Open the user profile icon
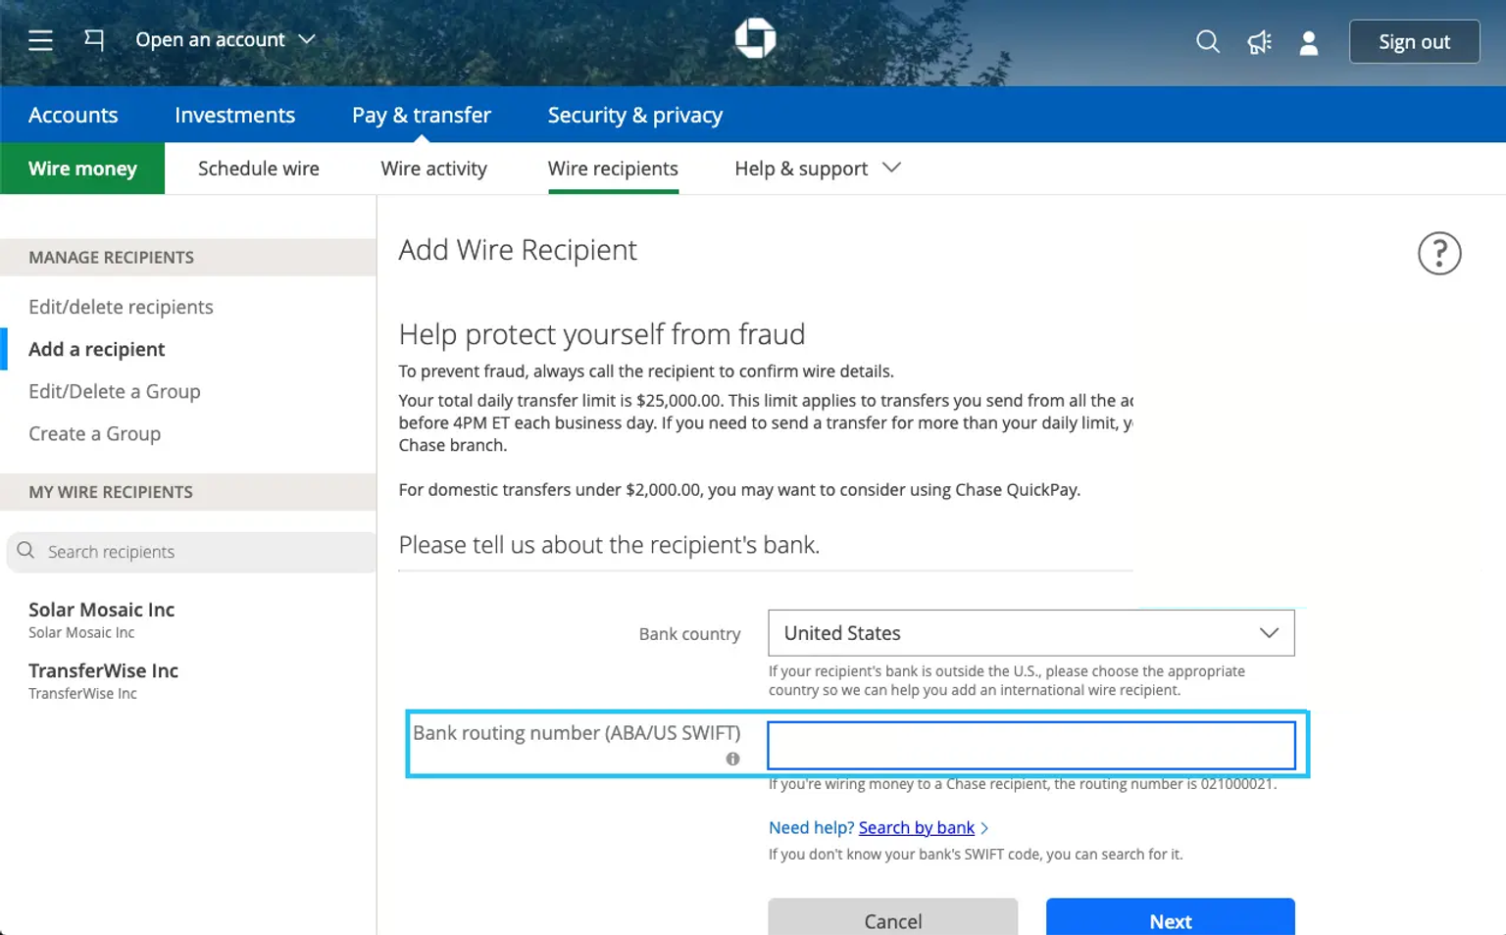 click(x=1308, y=42)
